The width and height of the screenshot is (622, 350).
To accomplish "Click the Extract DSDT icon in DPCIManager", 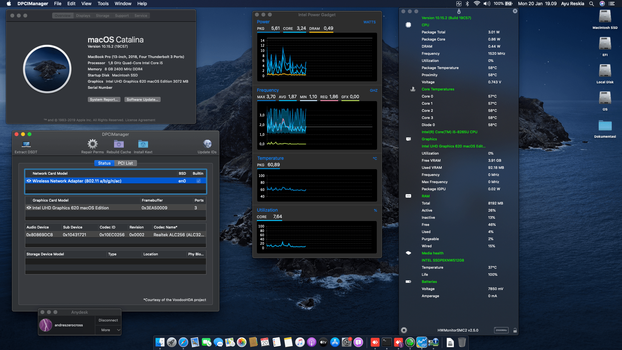I will 26,144.
